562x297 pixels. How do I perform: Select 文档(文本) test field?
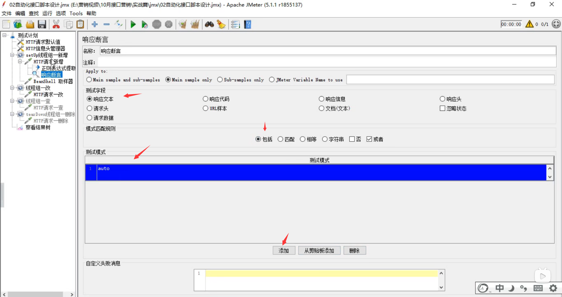coord(335,108)
